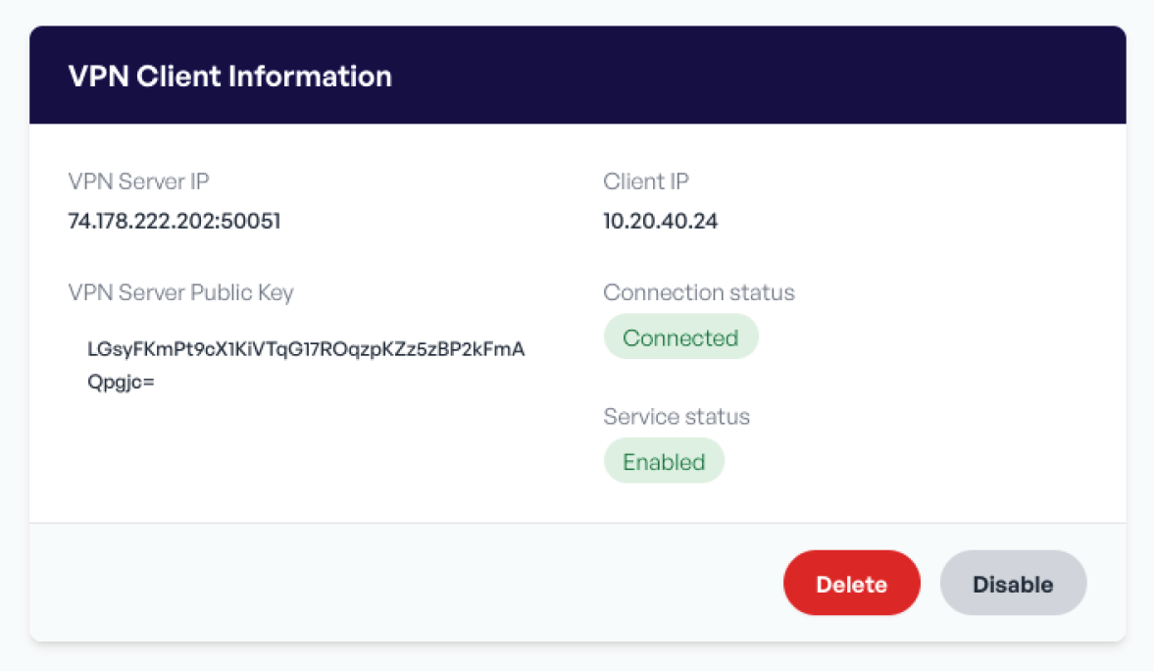1154x671 pixels.
Task: Click the green Connected pill to view details
Action: (680, 336)
